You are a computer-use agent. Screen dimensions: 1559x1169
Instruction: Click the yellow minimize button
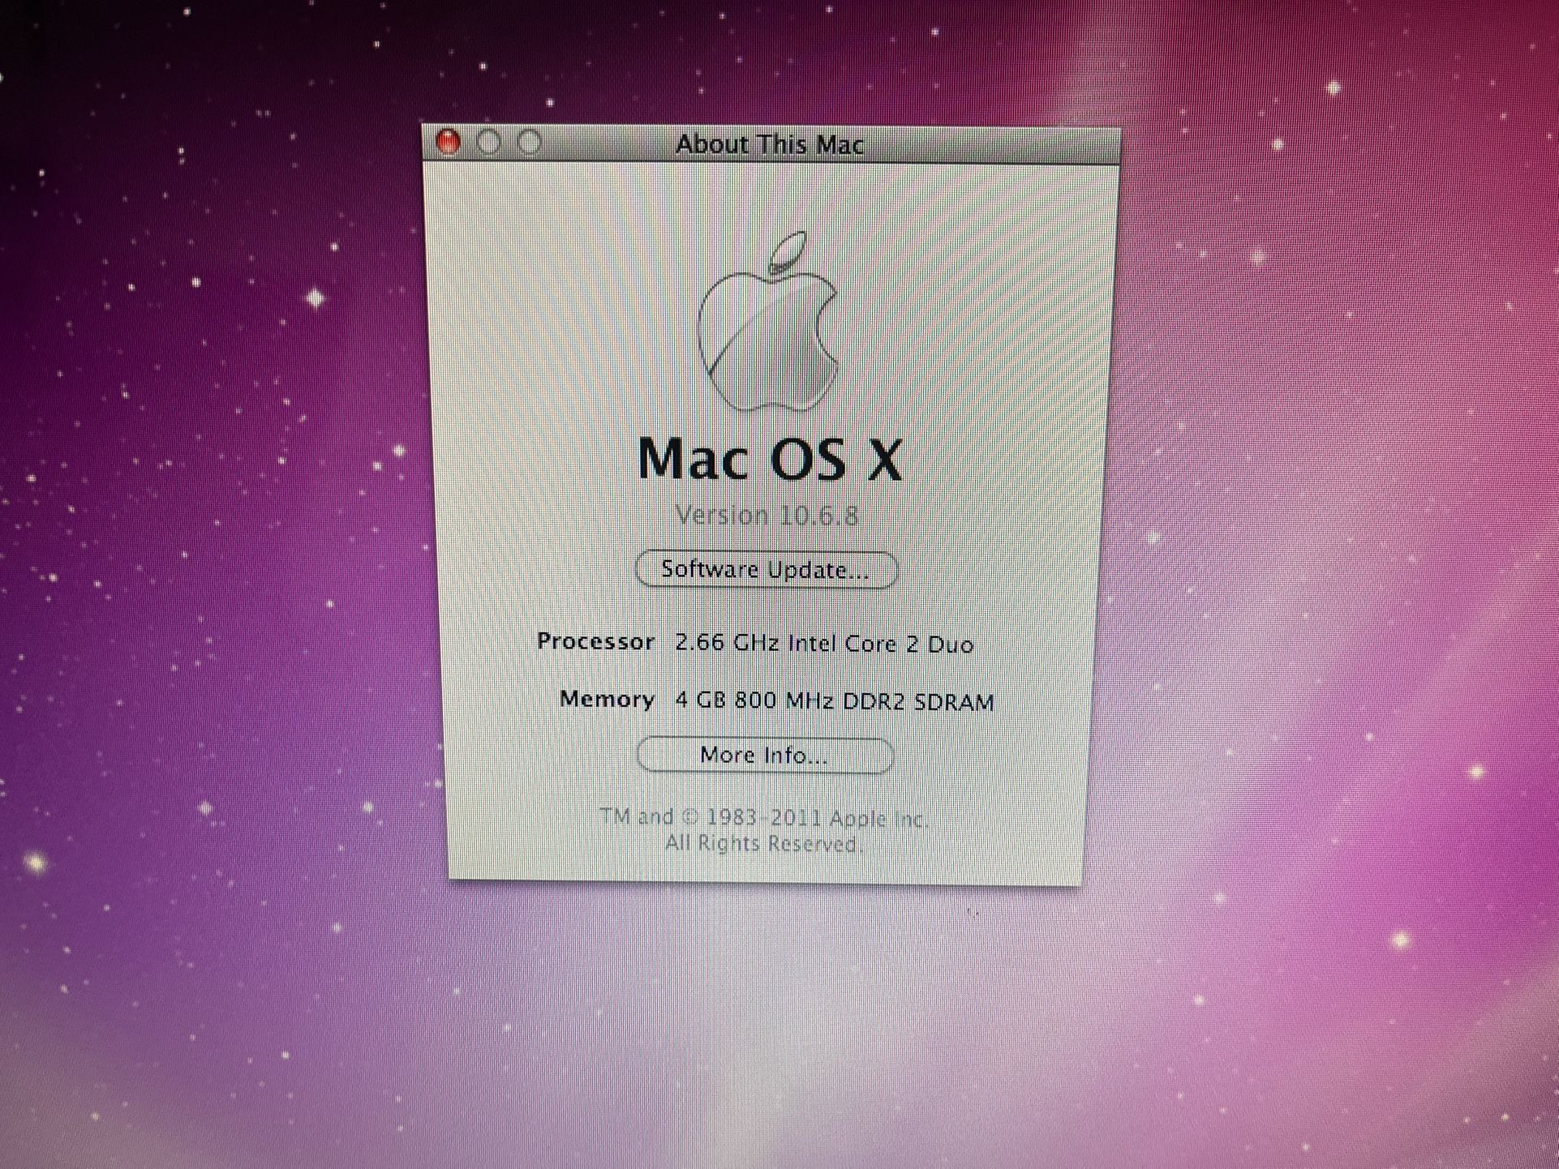point(490,142)
